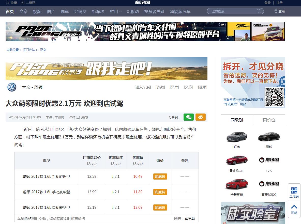The image size is (301, 224).
Task: Click the search magnifier icon
Action: pyautogui.click(x=259, y=11)
